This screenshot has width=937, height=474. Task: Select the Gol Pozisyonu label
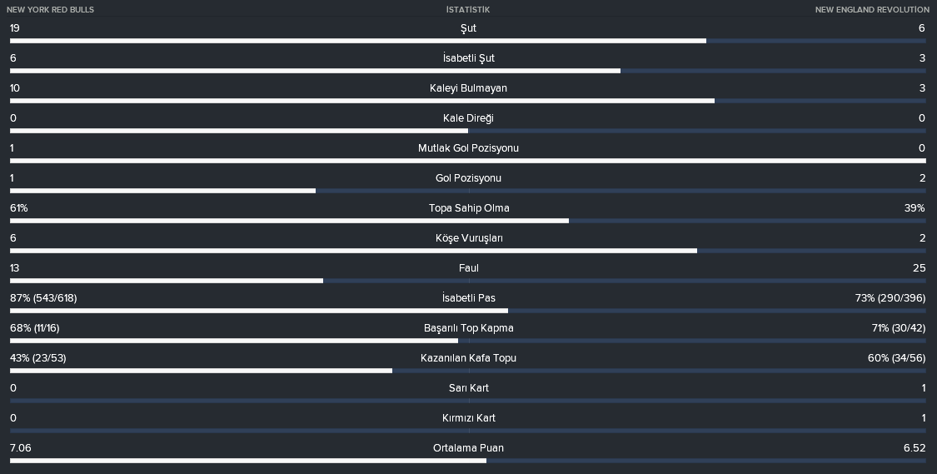[468, 178]
